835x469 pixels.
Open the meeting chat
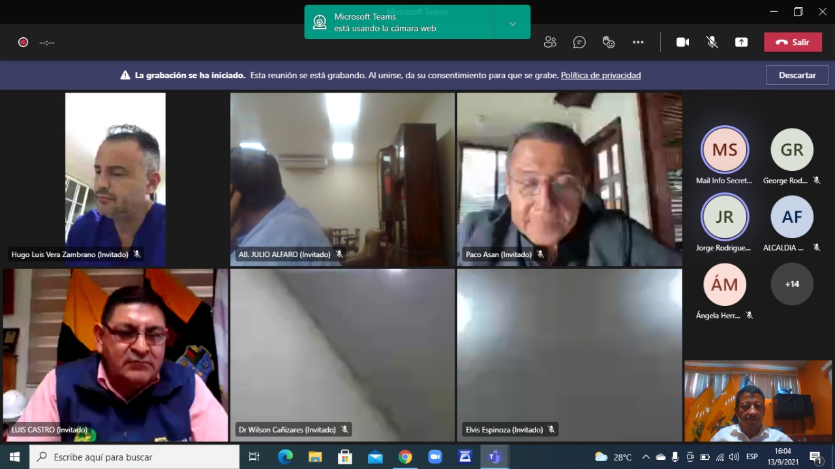pyautogui.click(x=579, y=42)
